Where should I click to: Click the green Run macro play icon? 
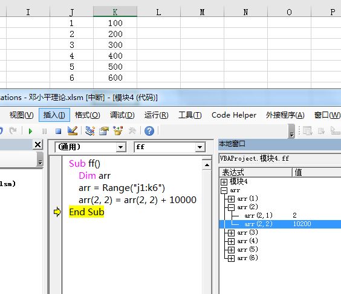pyautogui.click(x=30, y=131)
